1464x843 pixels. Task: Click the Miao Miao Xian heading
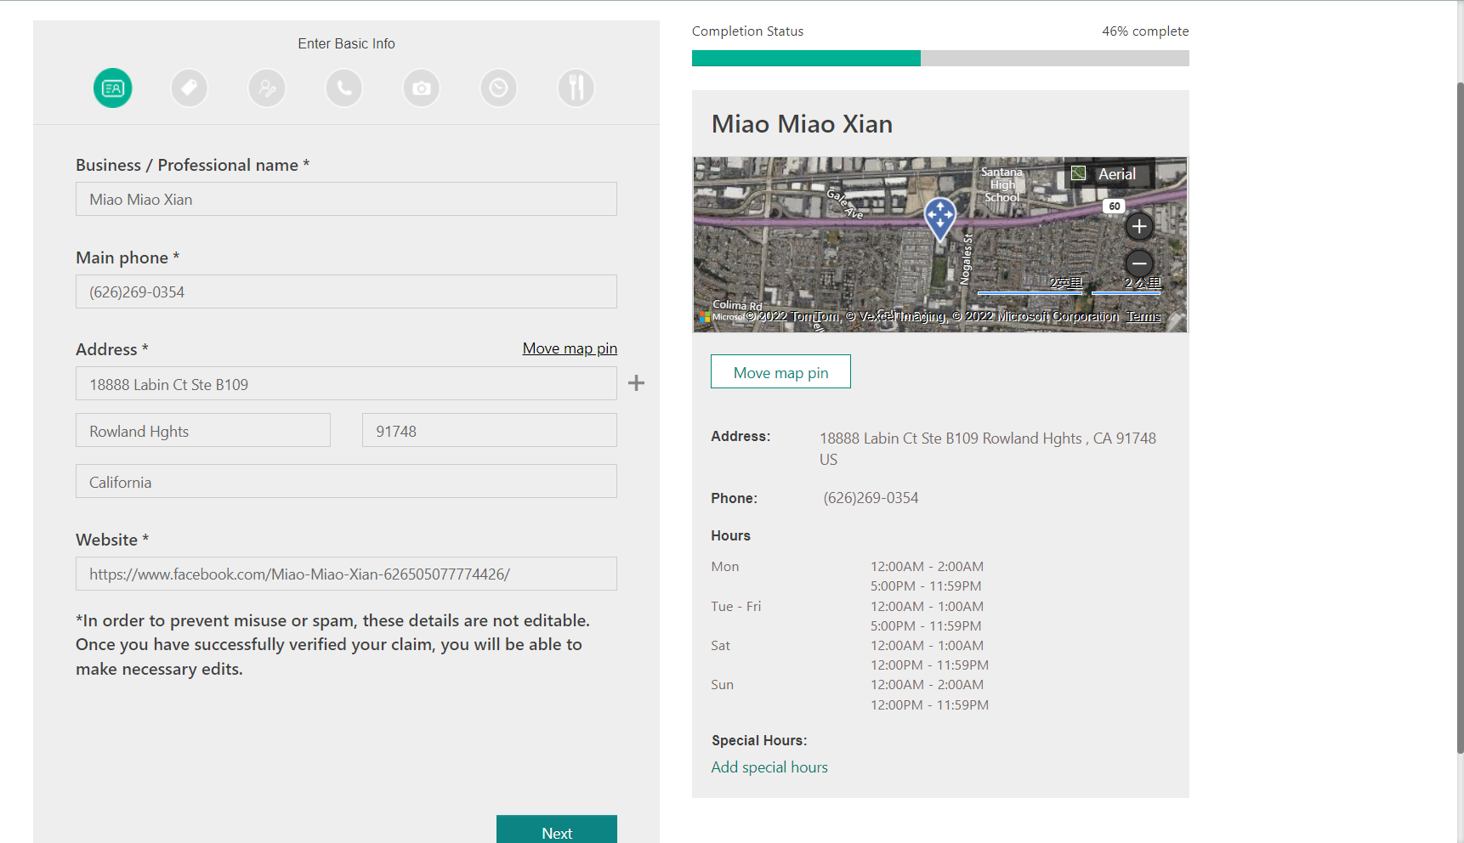click(x=802, y=124)
